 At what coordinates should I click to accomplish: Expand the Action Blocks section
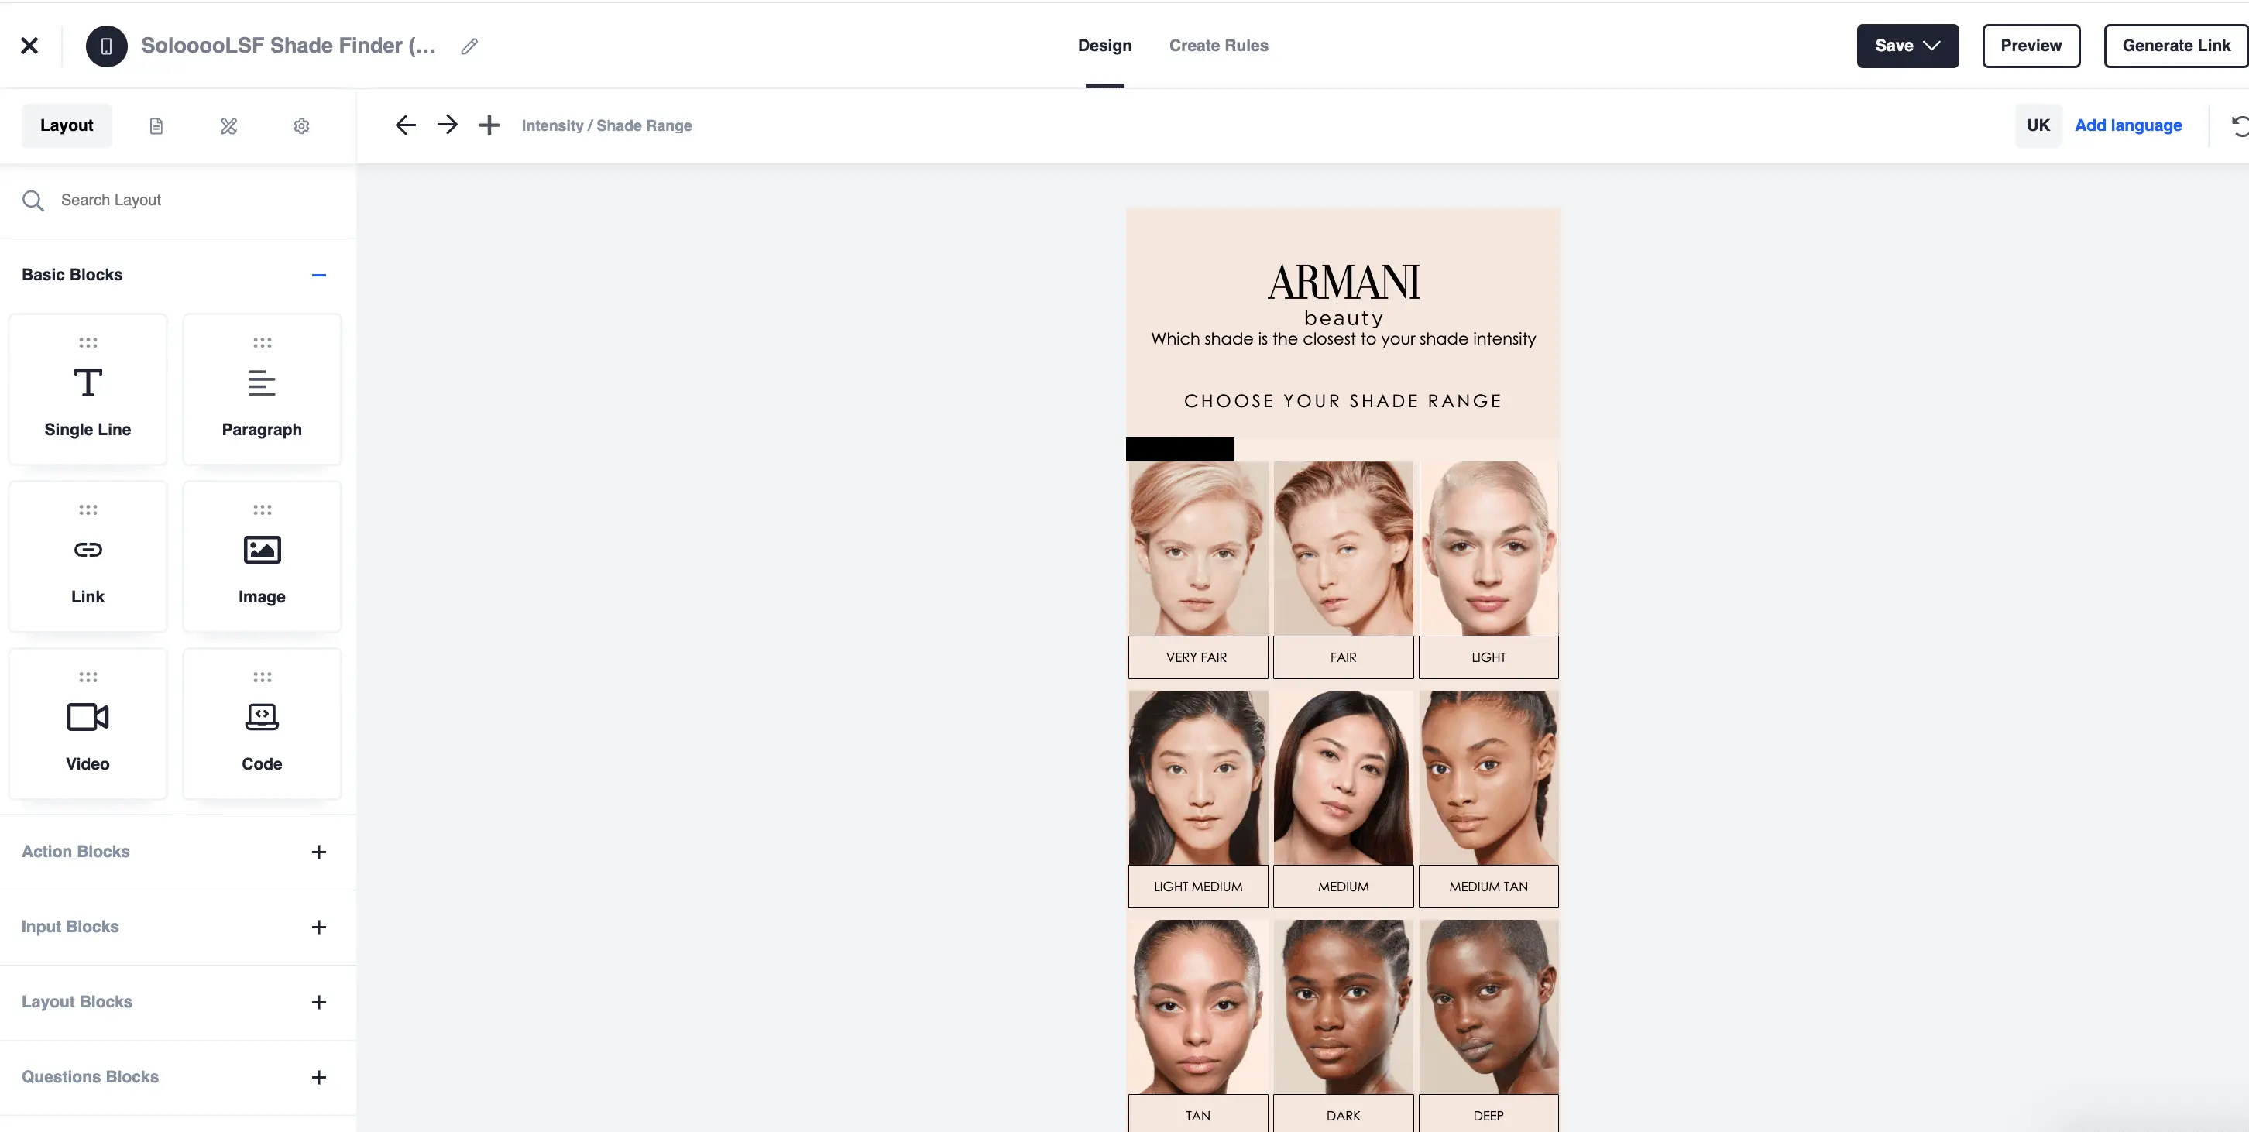[318, 852]
